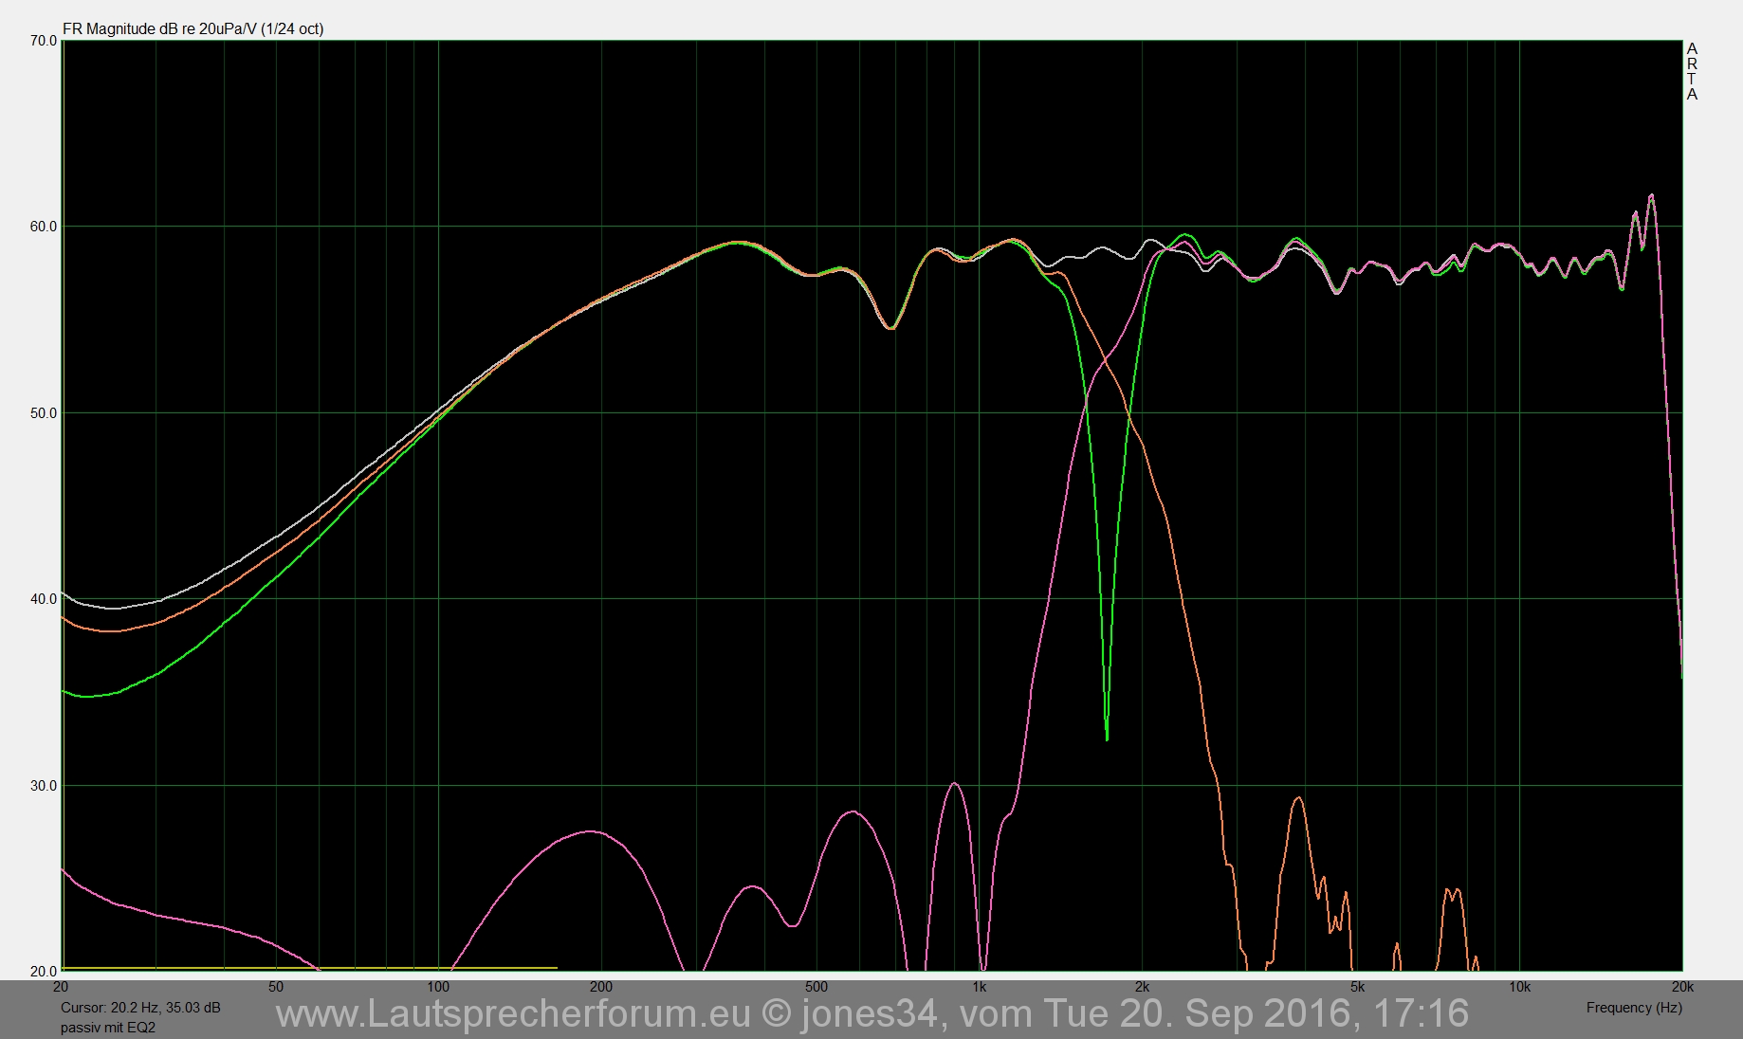The width and height of the screenshot is (1743, 1039).
Task: Click the 'passiv mit EQ2' caption
Action: [107, 1028]
